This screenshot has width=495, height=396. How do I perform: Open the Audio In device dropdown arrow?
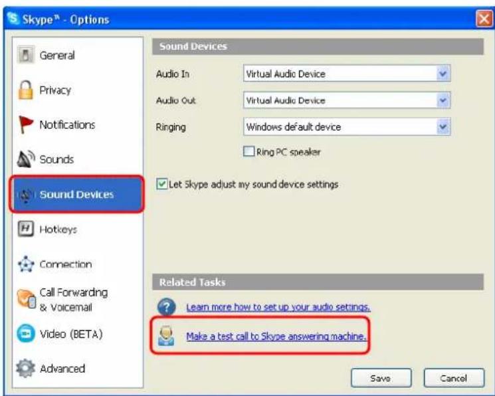[443, 74]
